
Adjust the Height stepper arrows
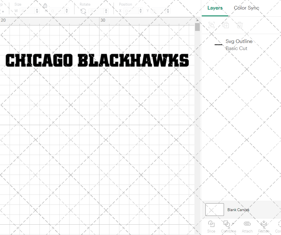pyautogui.click(x=67, y=11)
